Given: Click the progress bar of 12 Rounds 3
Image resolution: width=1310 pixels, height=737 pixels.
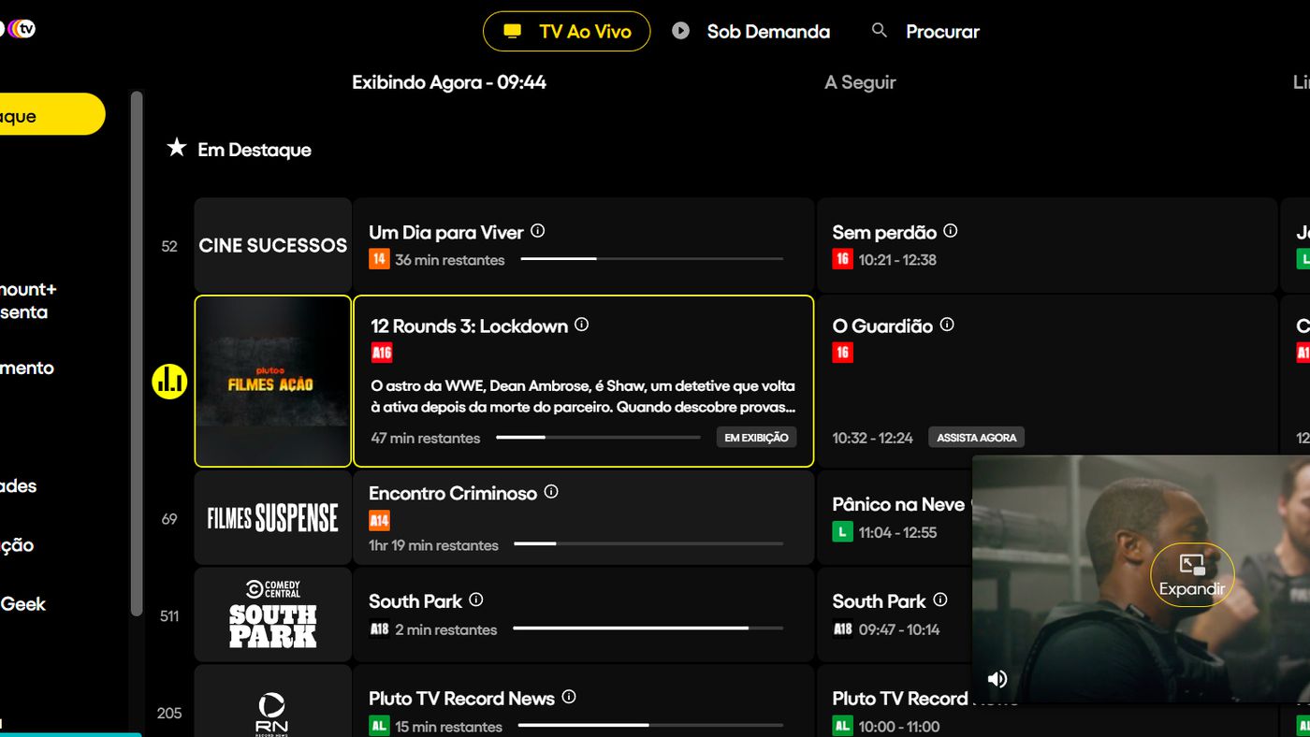Looking at the screenshot, I should (598, 437).
